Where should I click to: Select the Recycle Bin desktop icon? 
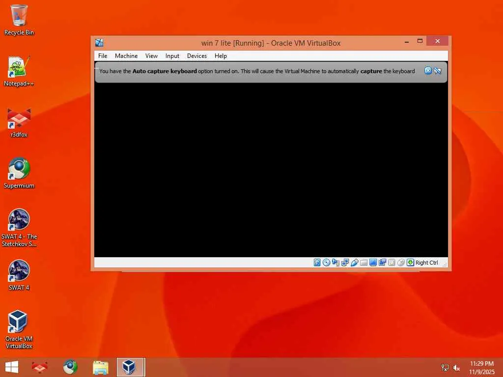[19, 20]
